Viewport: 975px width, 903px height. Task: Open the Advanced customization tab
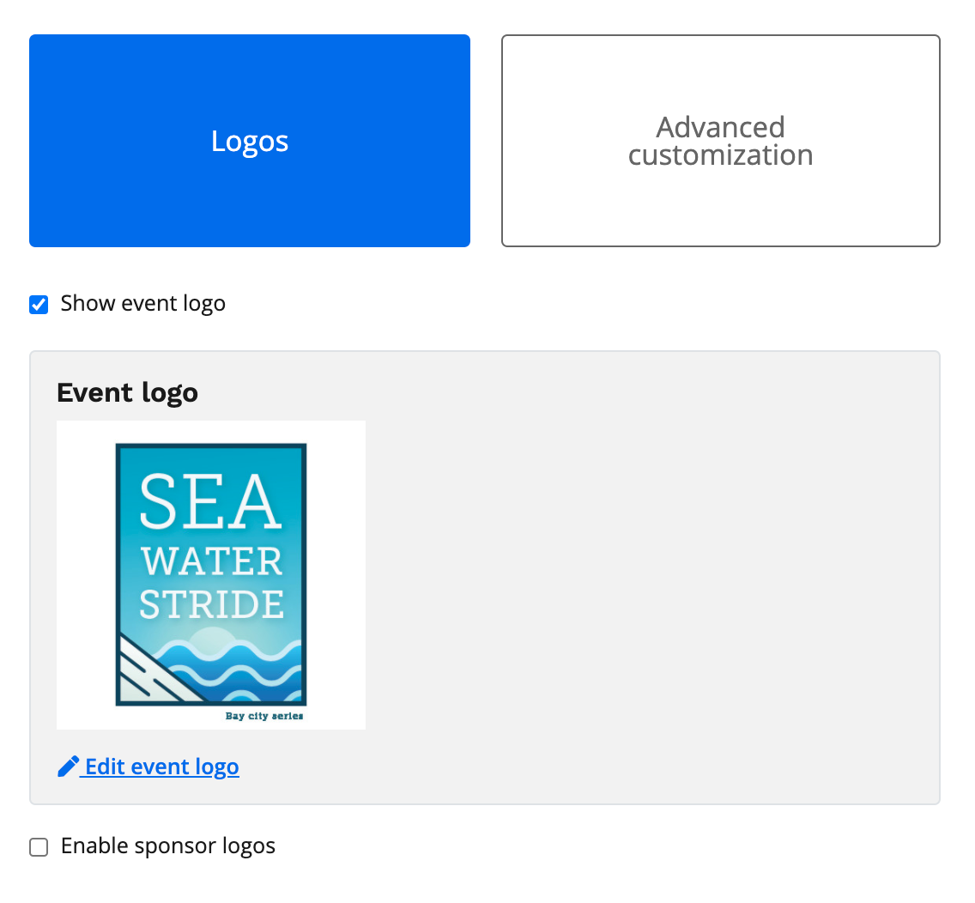[720, 141]
